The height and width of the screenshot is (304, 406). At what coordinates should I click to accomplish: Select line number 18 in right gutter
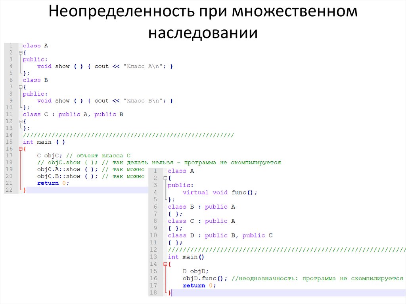[154, 292]
